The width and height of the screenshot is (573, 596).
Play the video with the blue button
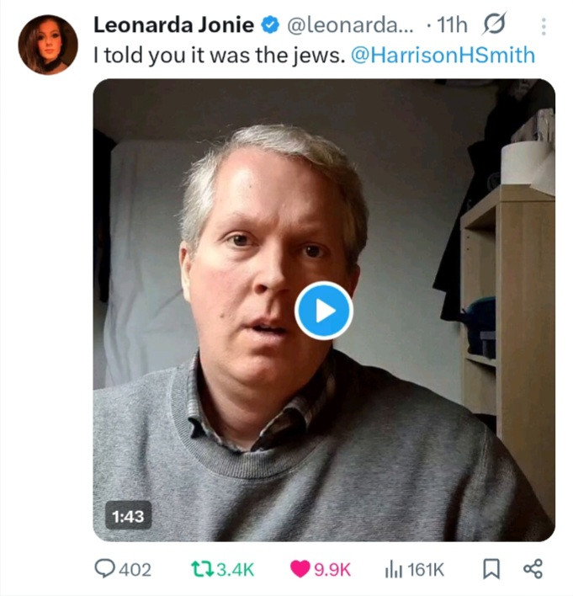click(324, 311)
